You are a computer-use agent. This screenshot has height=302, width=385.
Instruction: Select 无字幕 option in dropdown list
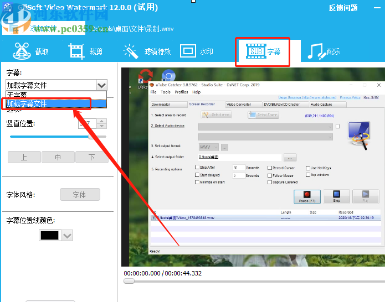point(56,95)
